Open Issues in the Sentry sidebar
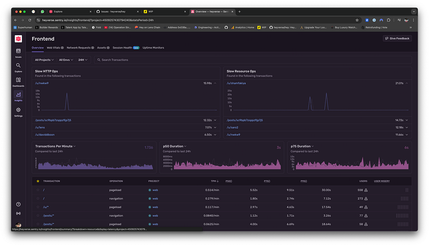Image resolution: width=429 pixels, height=246 pixels. pos(18,52)
